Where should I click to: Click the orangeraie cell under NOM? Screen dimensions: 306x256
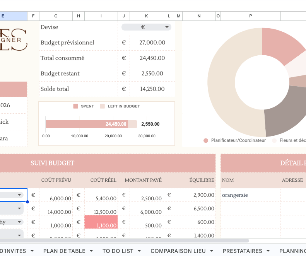pyautogui.click(x=250, y=195)
